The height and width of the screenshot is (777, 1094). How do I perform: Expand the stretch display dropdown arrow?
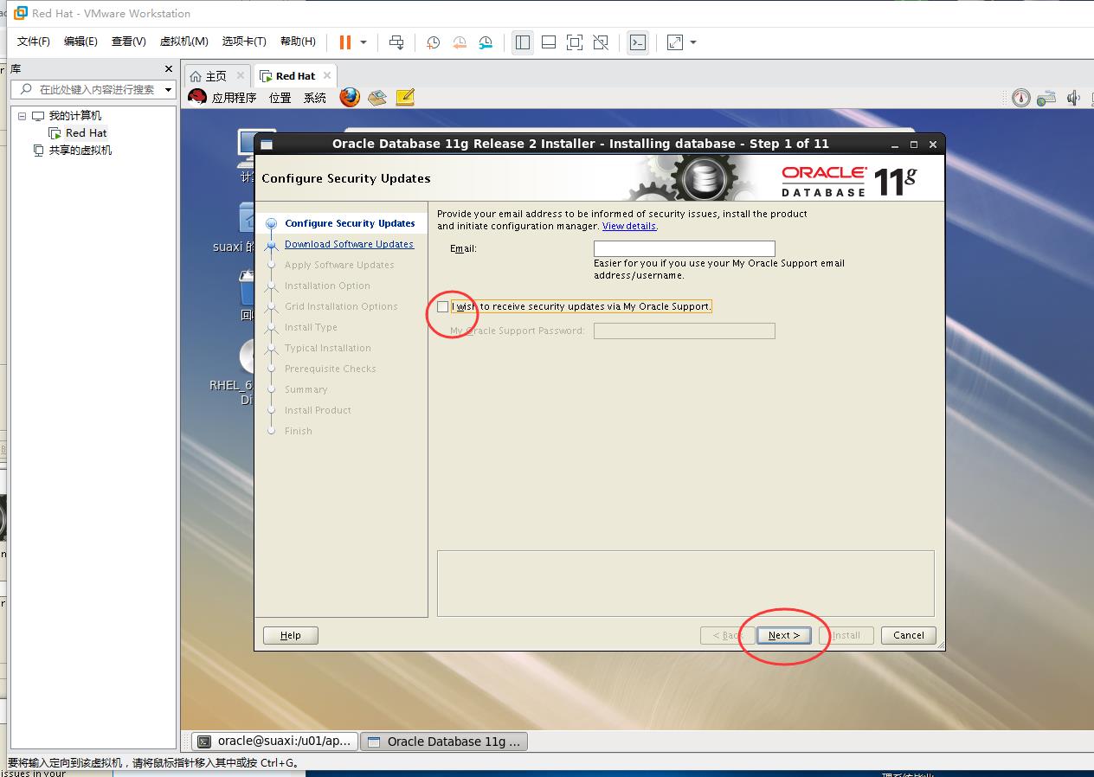693,42
